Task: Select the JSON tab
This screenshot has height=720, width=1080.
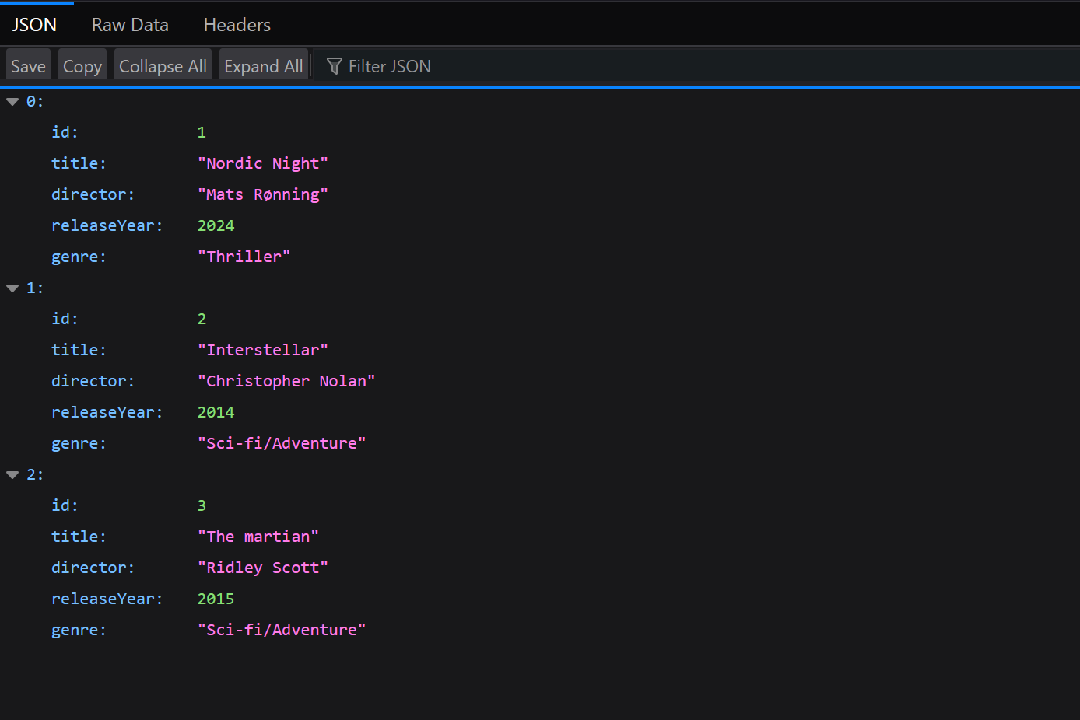Action: (x=34, y=24)
